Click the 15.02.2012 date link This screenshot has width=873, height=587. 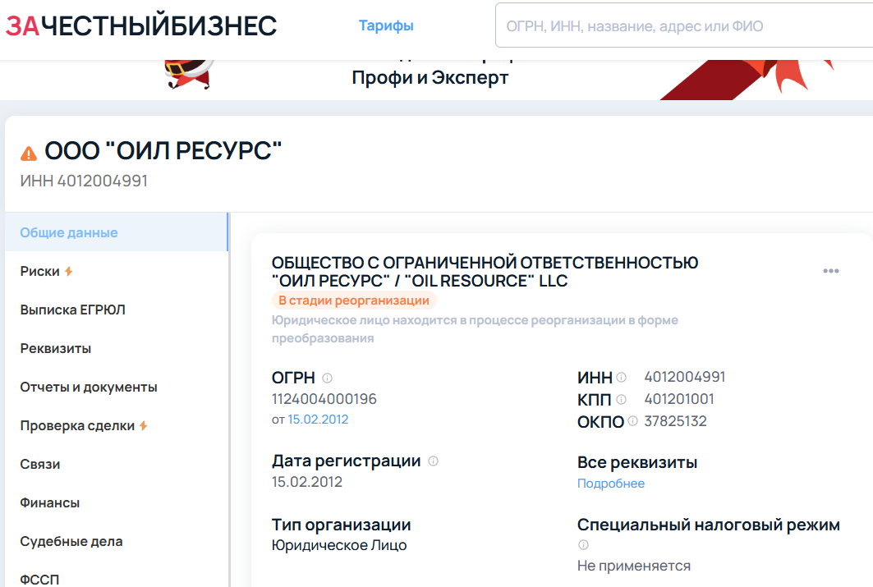[317, 420]
